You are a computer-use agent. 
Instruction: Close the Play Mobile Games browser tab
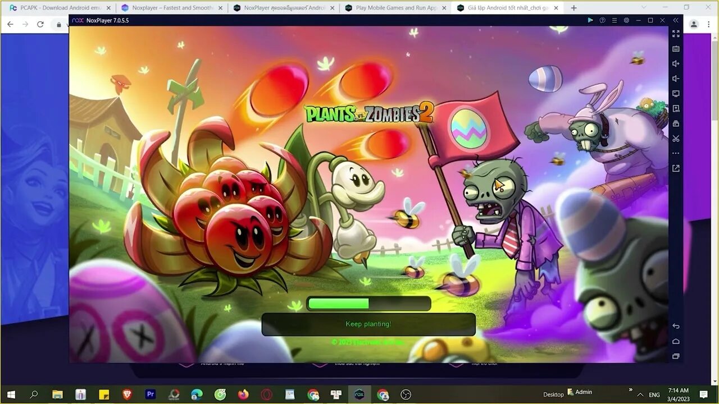point(444,8)
